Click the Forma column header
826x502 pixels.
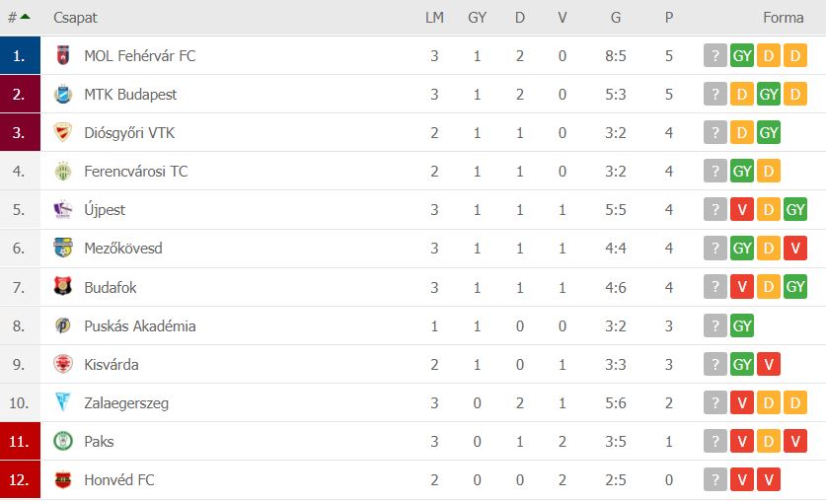(783, 18)
